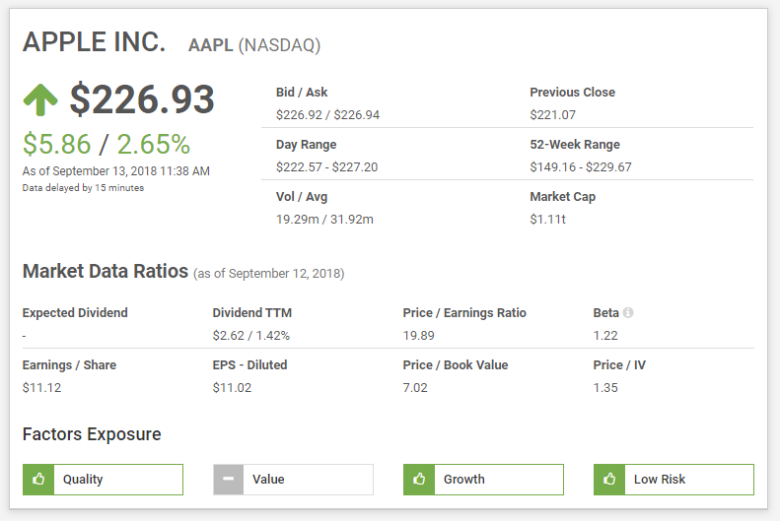
Task: Click the Earnings / Share label
Action: (x=69, y=365)
